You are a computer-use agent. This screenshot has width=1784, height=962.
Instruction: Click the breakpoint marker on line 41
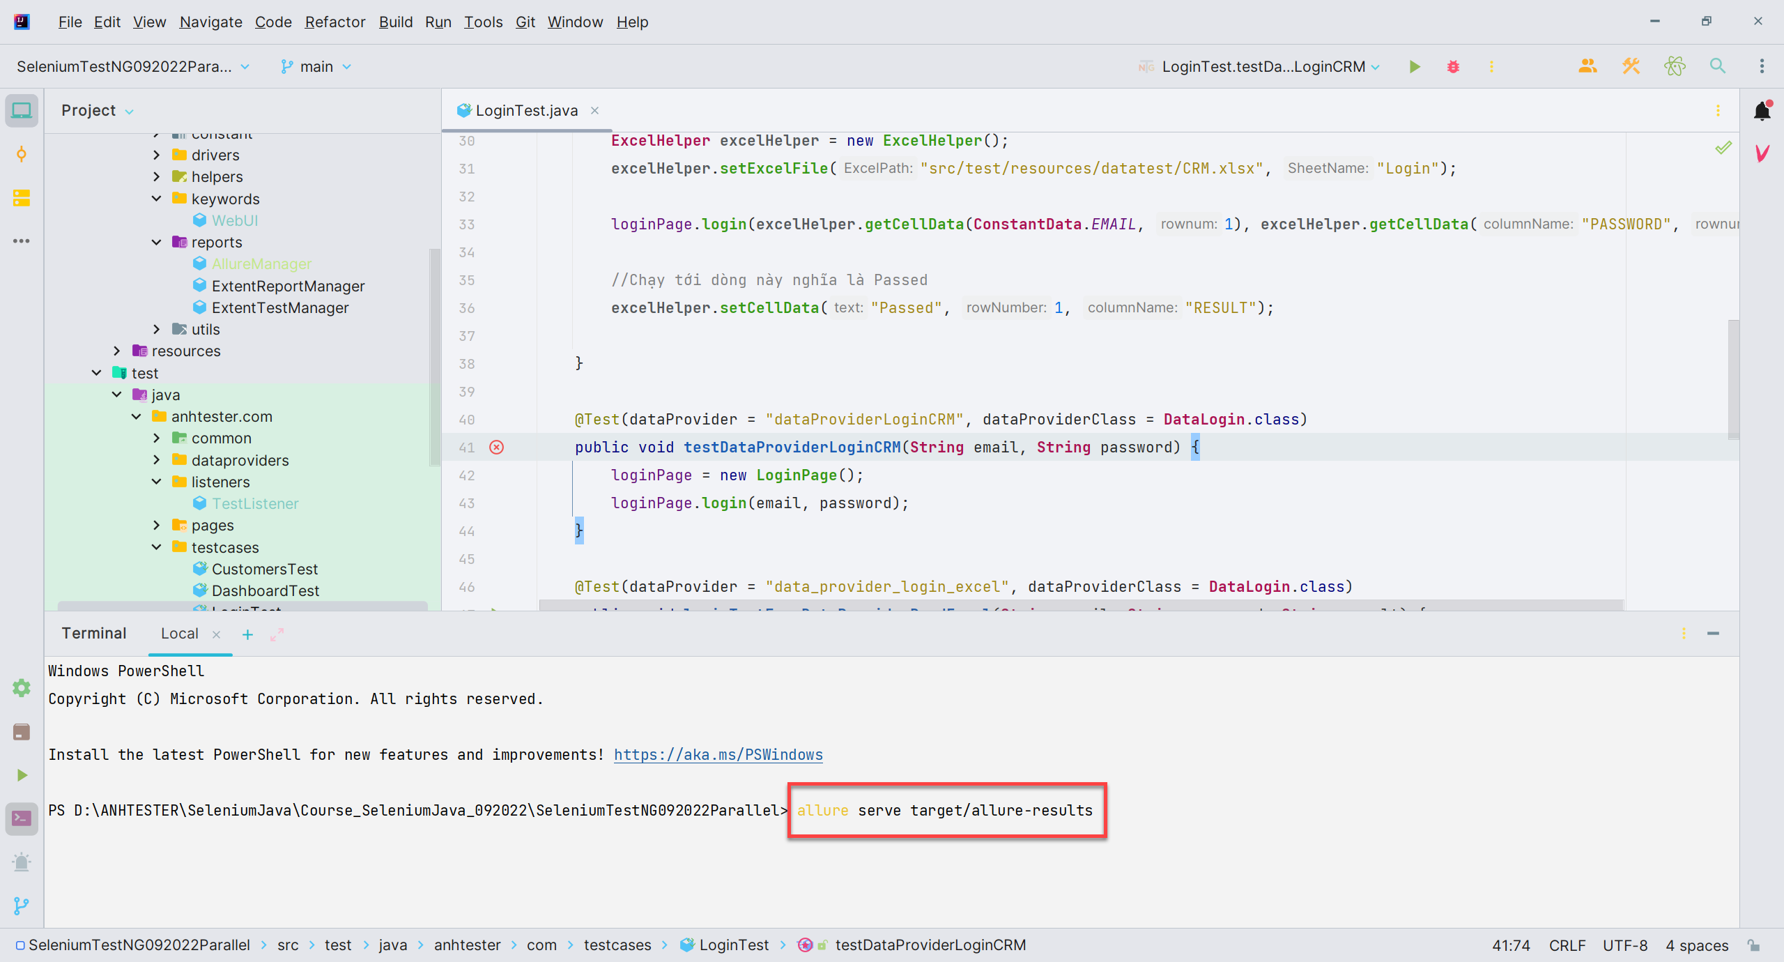pos(496,448)
